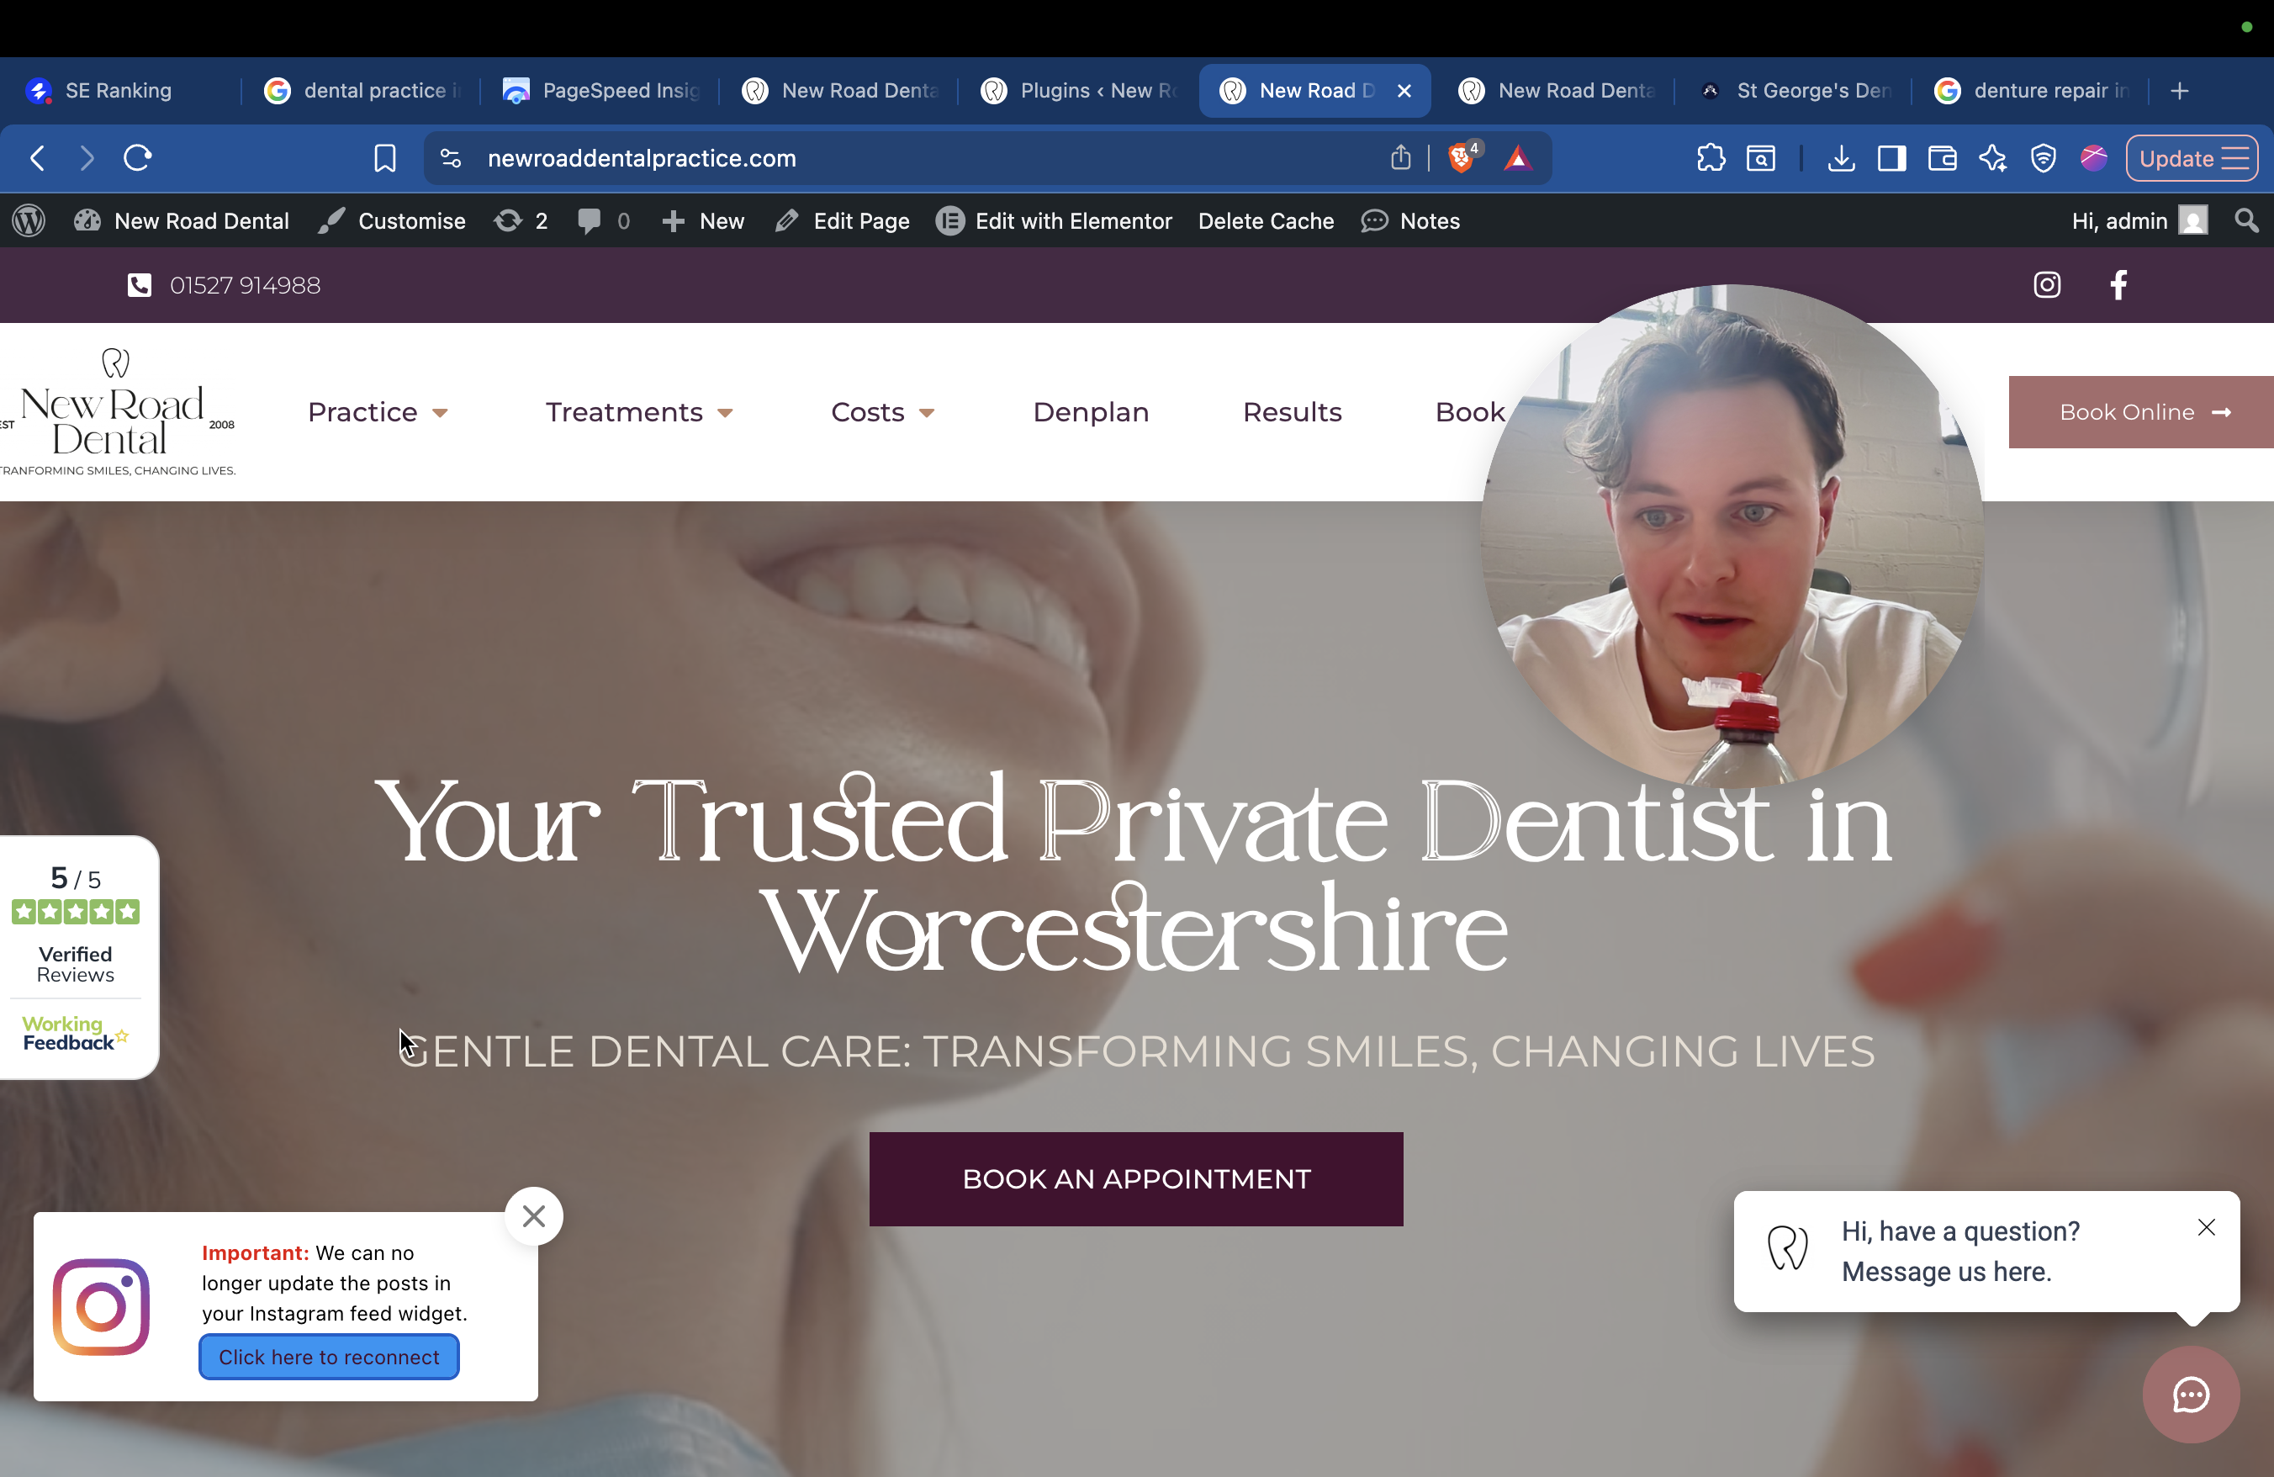Expand the Practice navigation dropdown
The image size is (2274, 1477).
click(378, 412)
